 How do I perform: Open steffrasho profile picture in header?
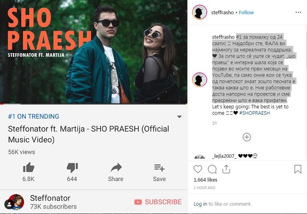click(x=200, y=12)
